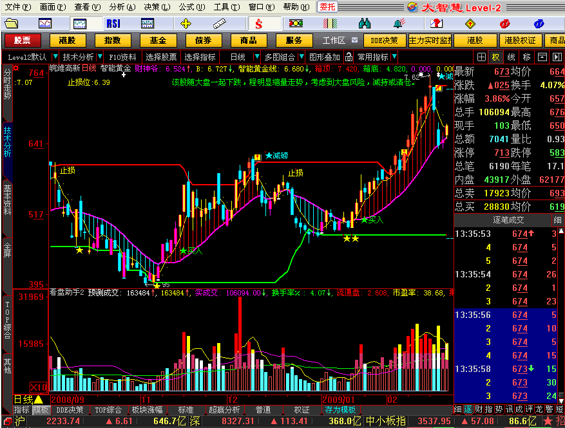Viewport: 565px width, 428px height.
Task: Select the 债券 category button
Action: (203, 41)
